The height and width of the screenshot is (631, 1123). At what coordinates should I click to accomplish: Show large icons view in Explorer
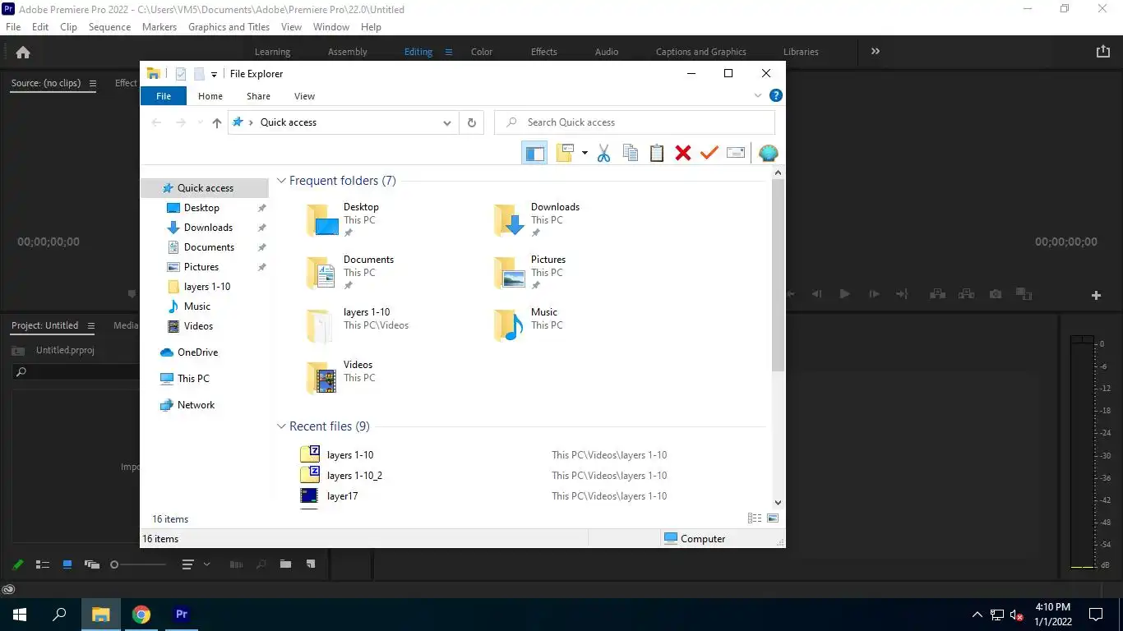point(773,518)
